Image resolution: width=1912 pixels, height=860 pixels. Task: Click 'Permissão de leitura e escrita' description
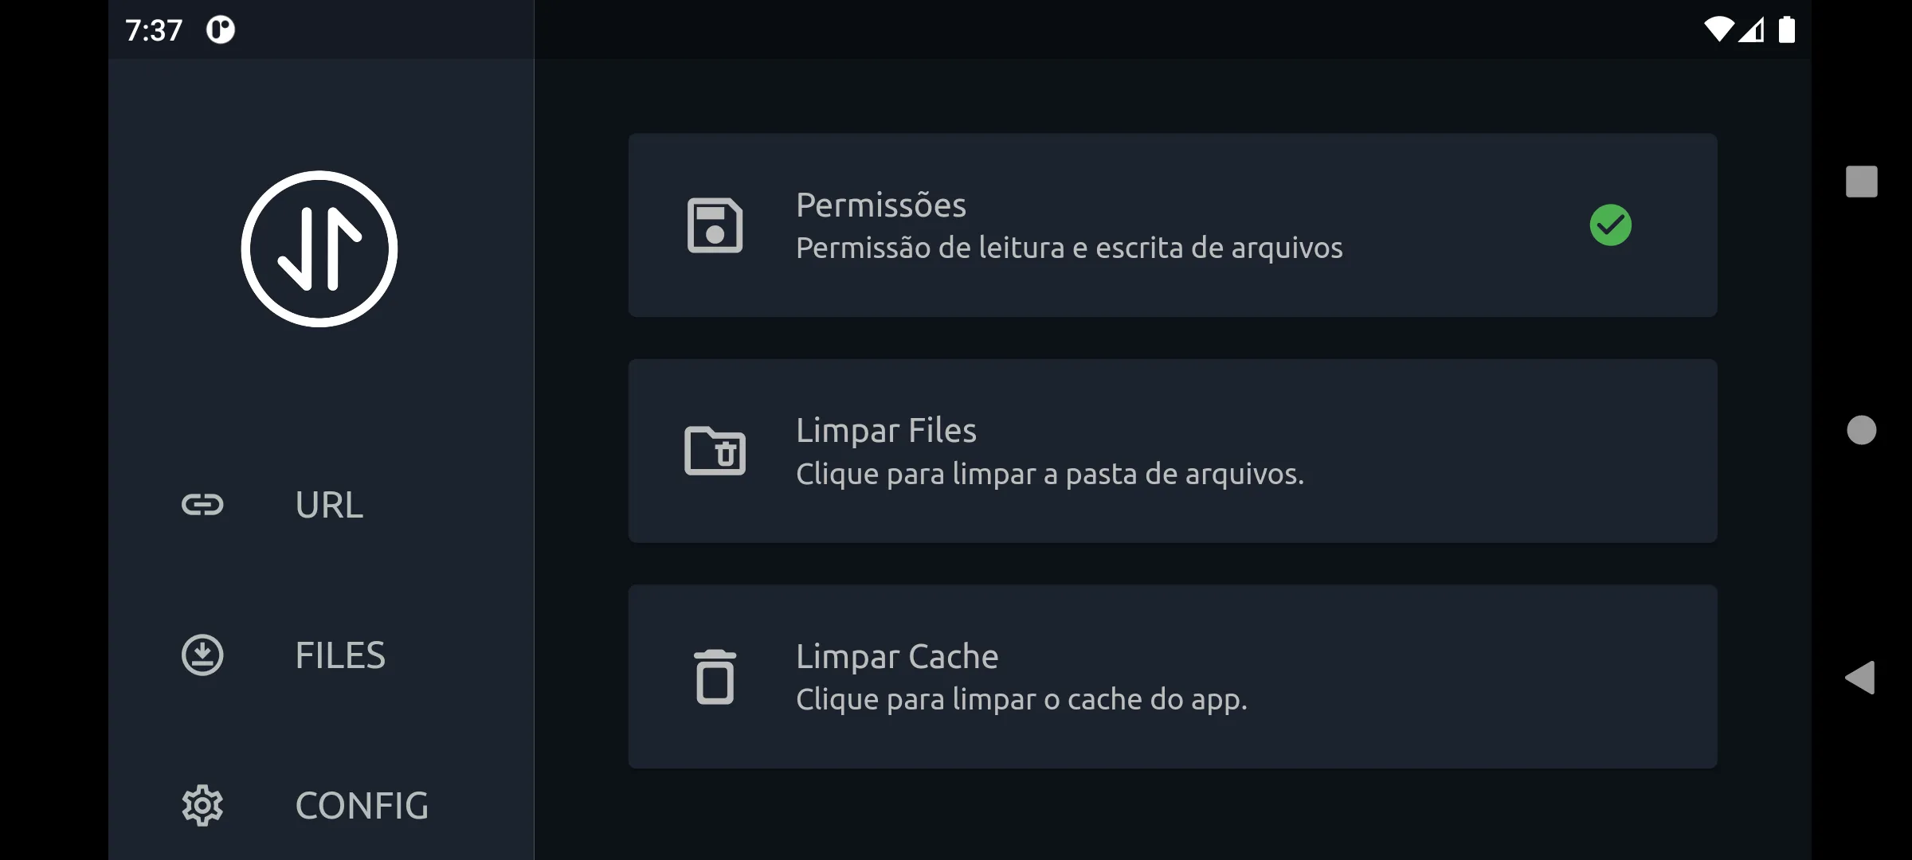tap(1069, 248)
